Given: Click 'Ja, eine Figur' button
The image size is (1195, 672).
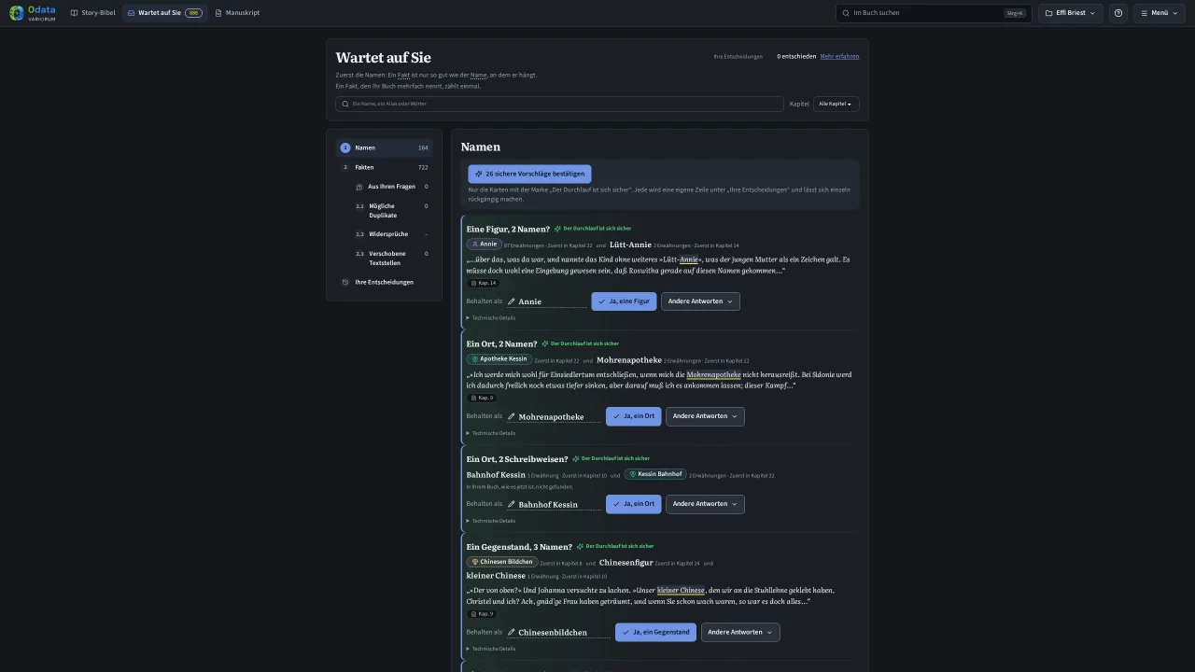Looking at the screenshot, I should [624, 301].
